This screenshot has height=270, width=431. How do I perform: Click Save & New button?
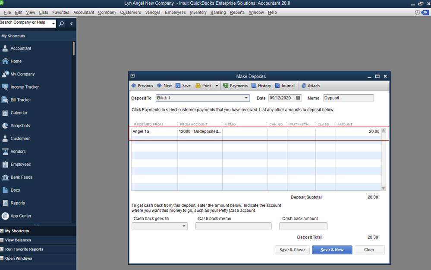(332, 250)
